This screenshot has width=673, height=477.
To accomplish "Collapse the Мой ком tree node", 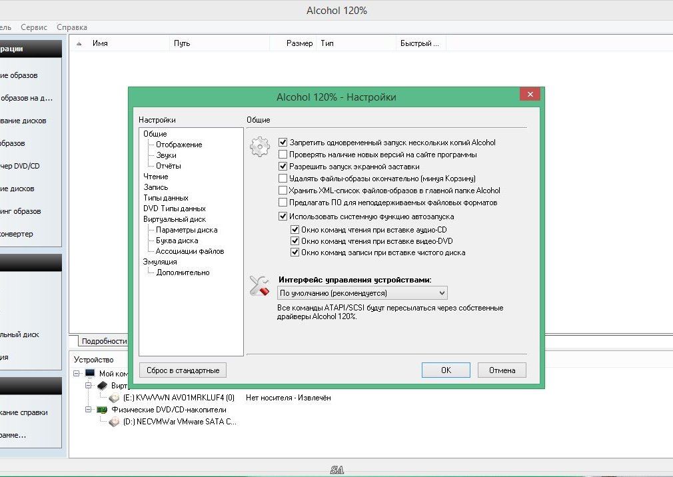I will 77,373.
